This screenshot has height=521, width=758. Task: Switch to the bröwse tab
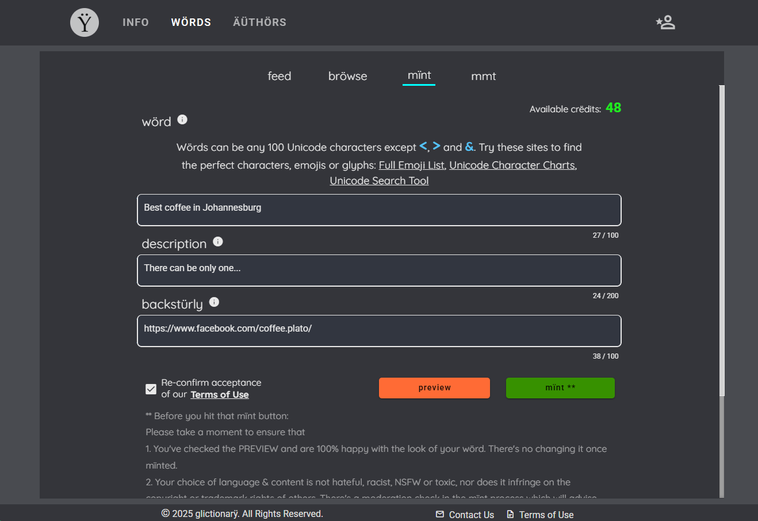click(x=347, y=76)
